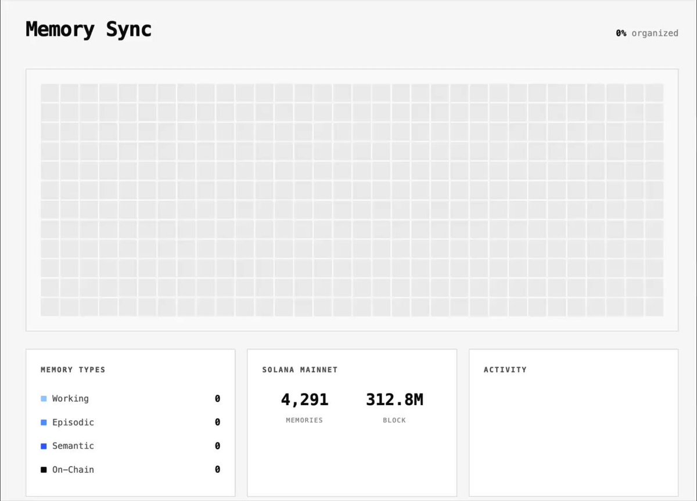Select the Episodic memory type label

[x=73, y=423]
